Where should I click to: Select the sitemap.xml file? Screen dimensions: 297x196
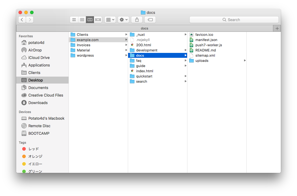point(217,56)
